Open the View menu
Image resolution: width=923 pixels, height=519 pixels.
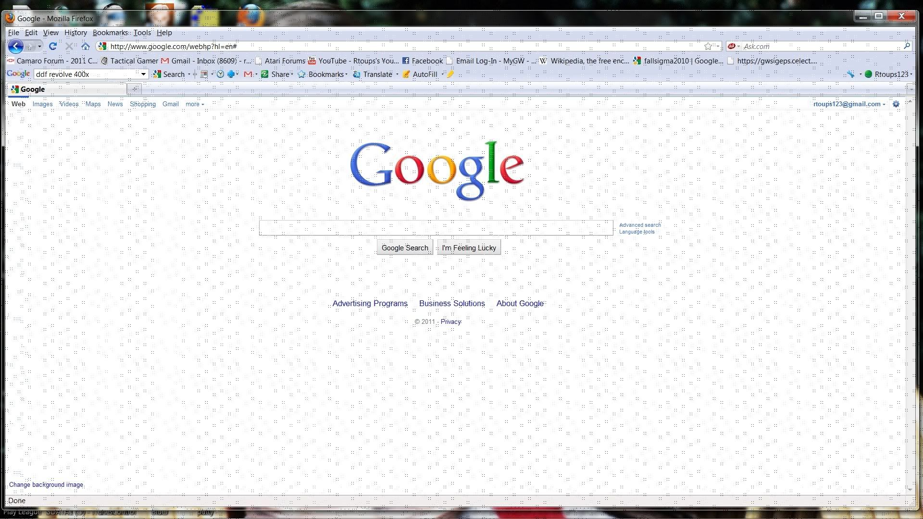point(50,33)
